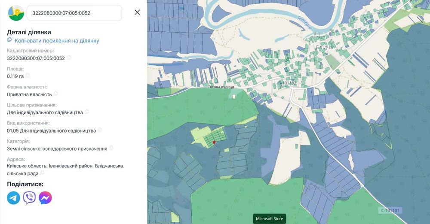Click the 'Лісова вулиця' street label
This screenshot has height=224, width=430.
221,87
